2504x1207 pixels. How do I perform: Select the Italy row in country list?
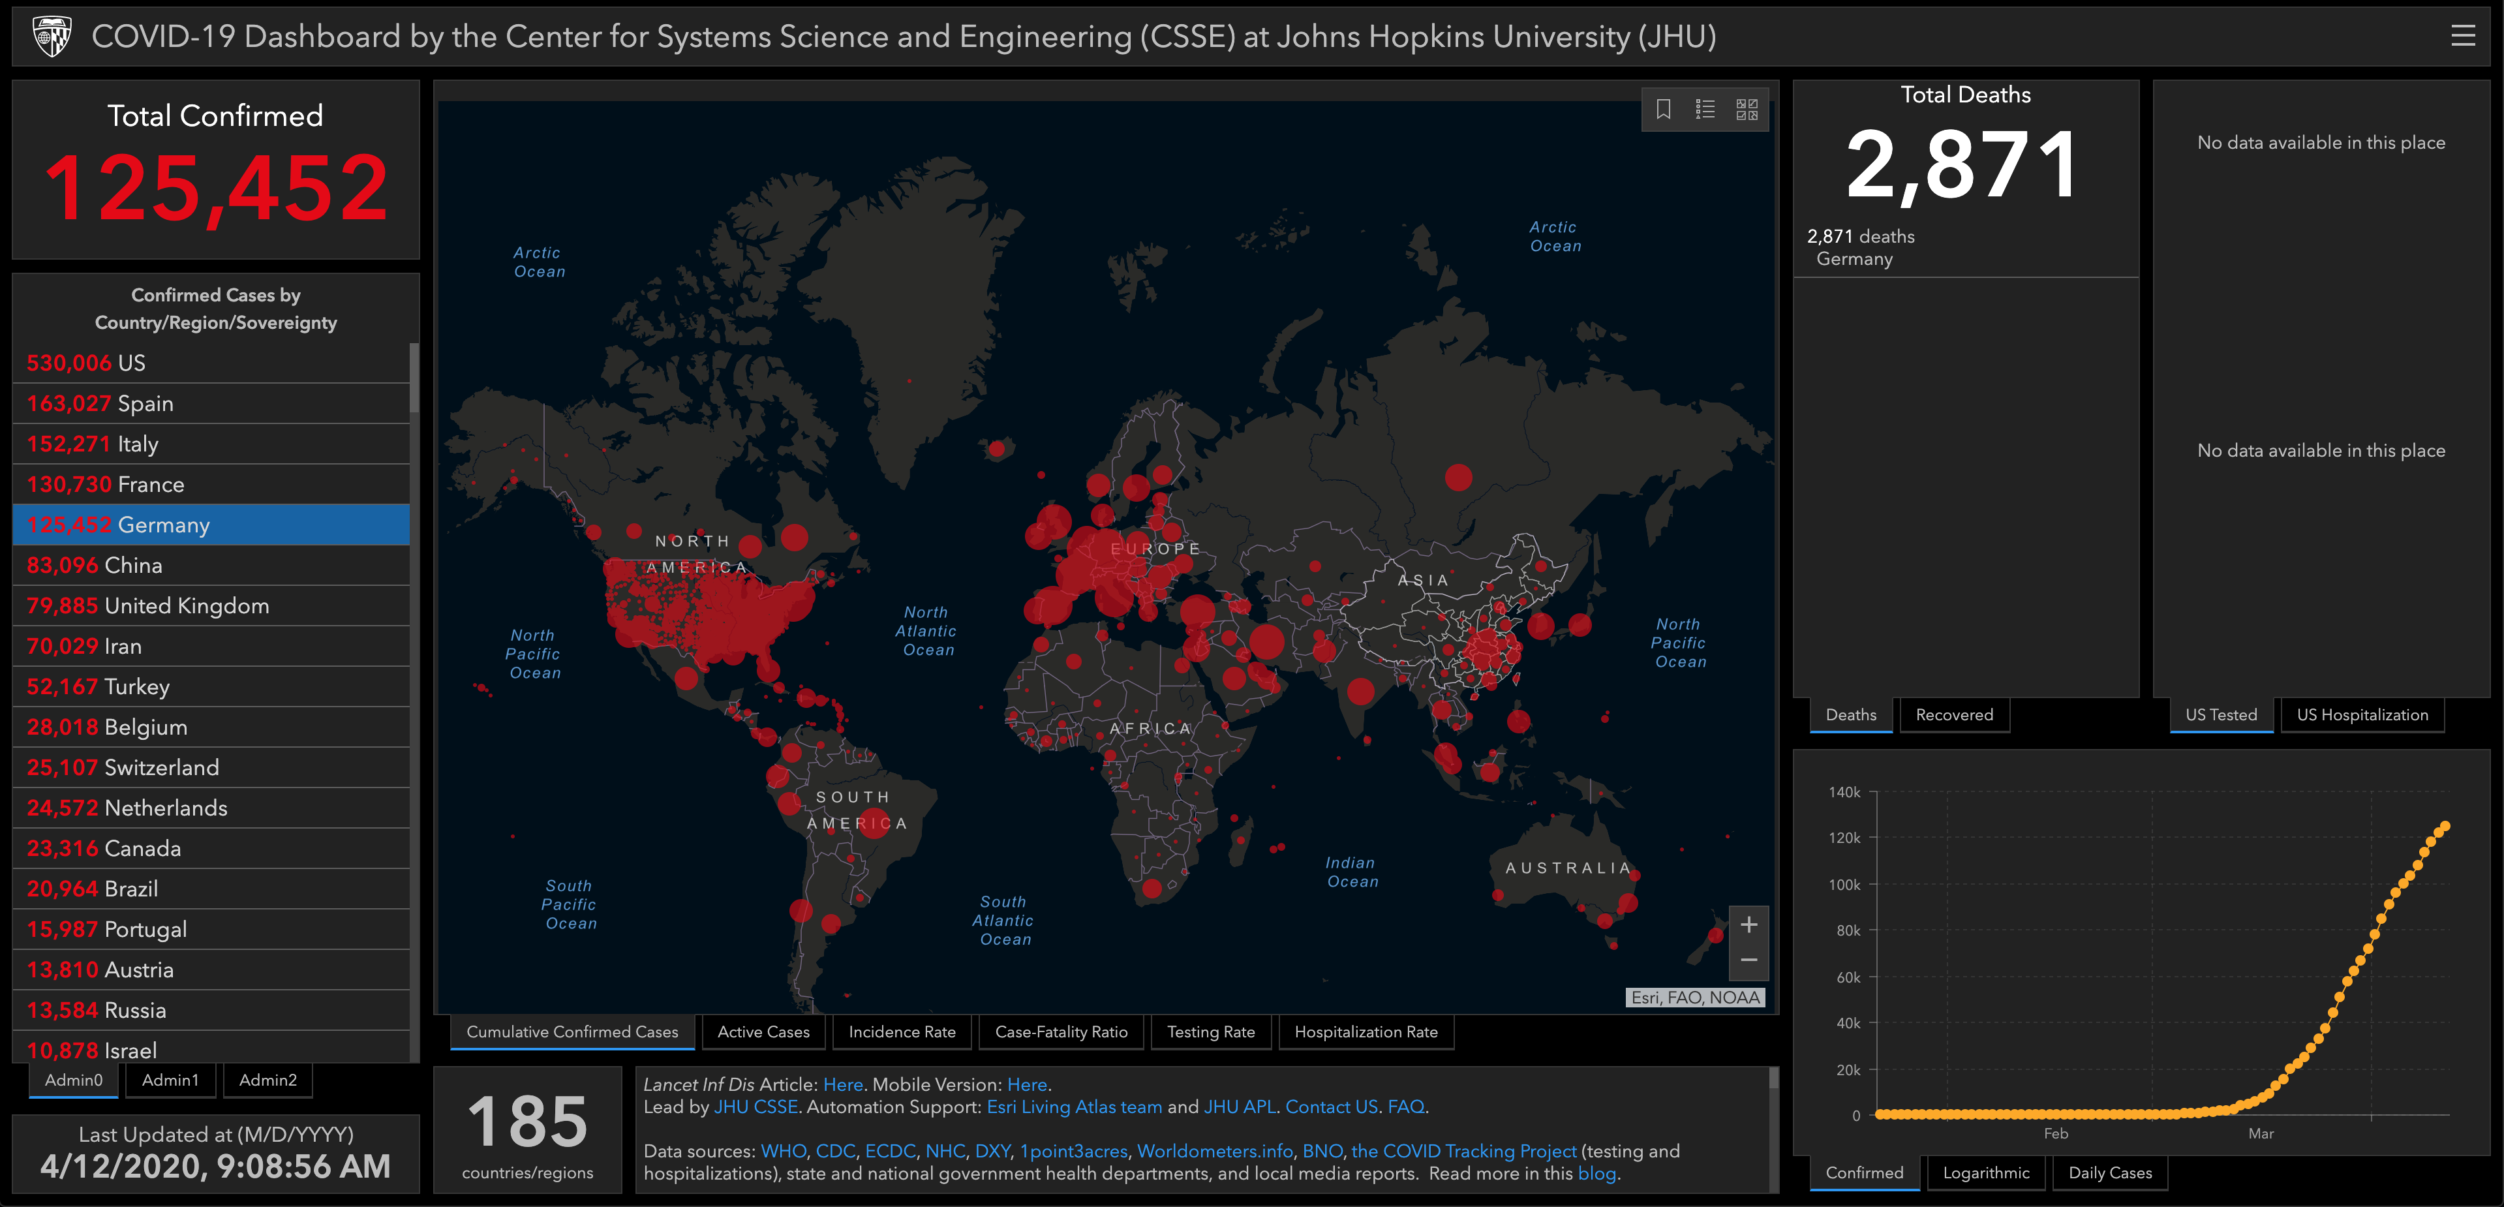pyautogui.click(x=211, y=444)
